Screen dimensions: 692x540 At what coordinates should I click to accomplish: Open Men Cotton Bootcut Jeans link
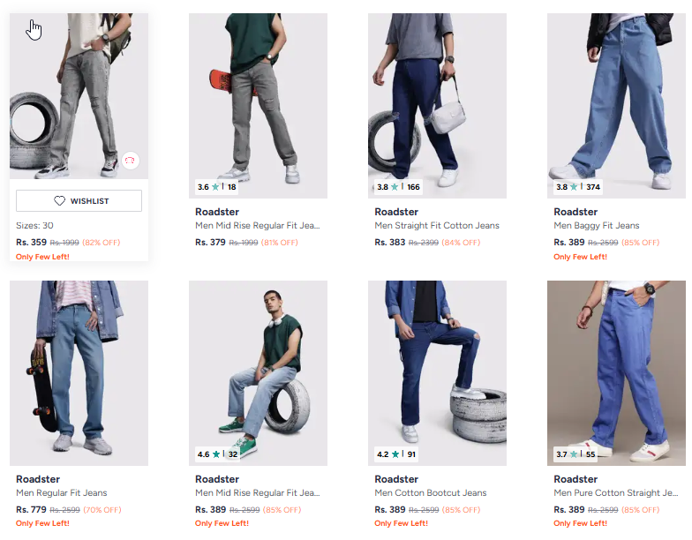point(430,493)
